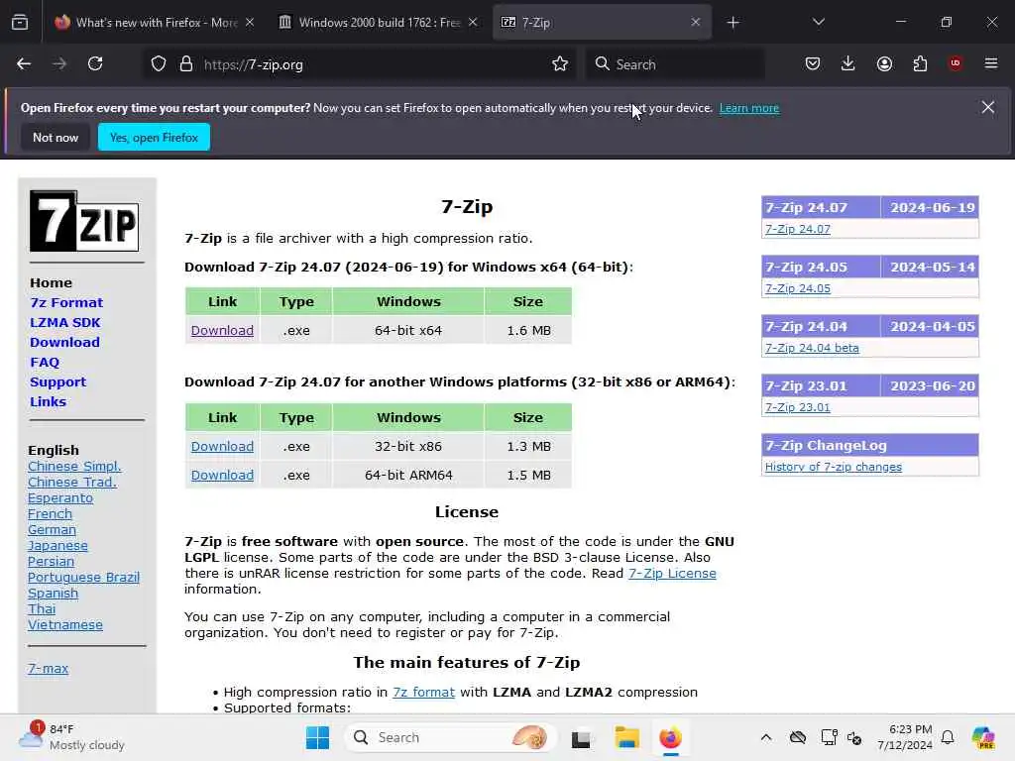
Task: Open Firefox View icon in tab bar
Action: point(20,23)
